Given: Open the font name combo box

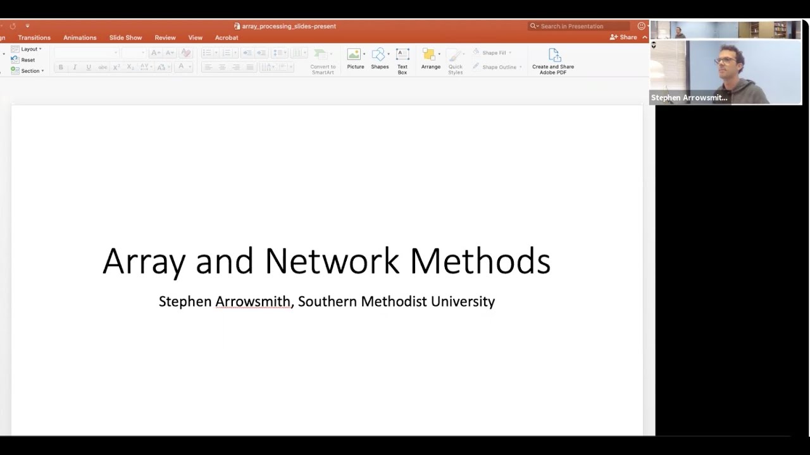Looking at the screenshot, I should tap(86, 52).
